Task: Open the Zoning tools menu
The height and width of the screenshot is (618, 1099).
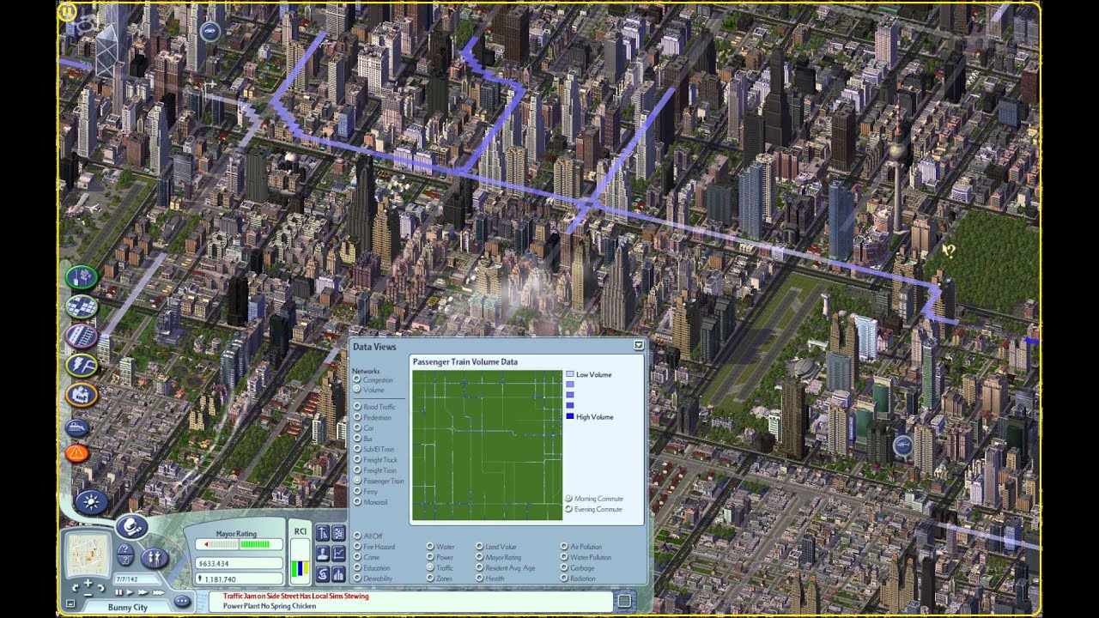Action: [82, 306]
